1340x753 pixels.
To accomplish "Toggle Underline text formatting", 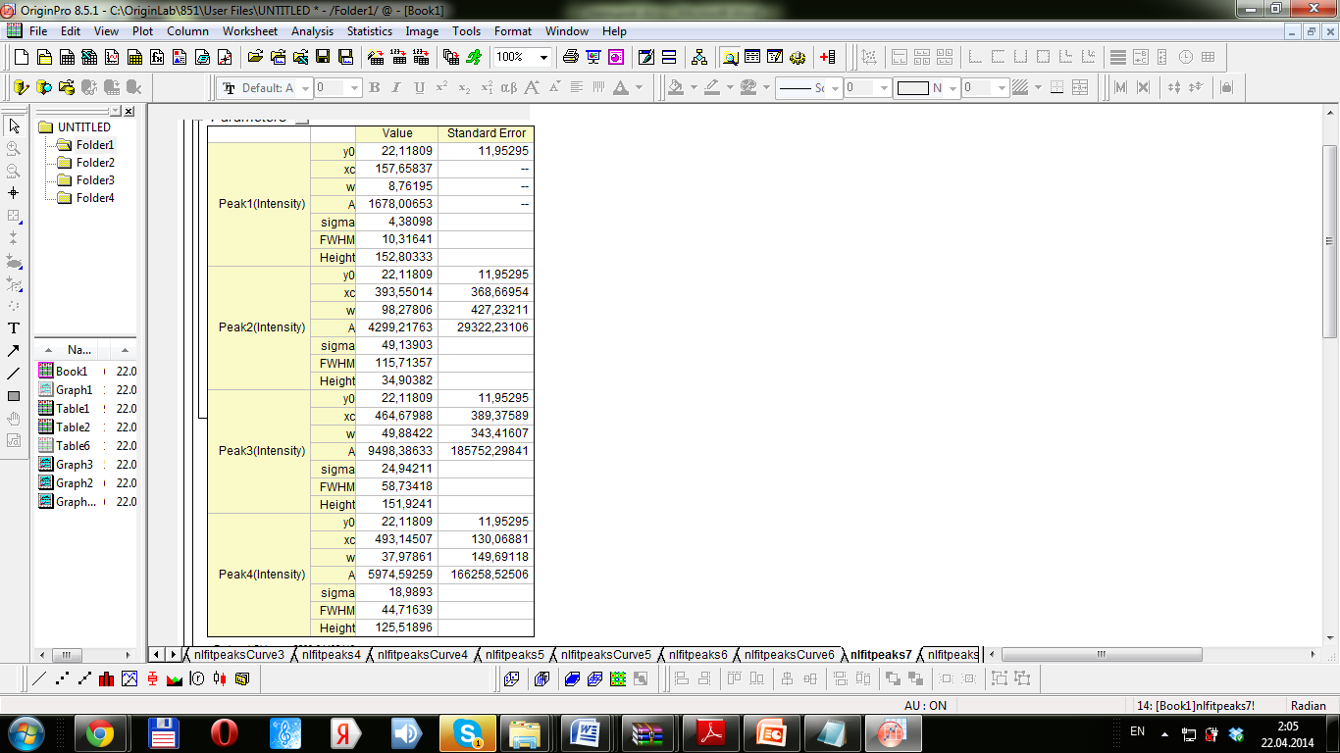I will (420, 87).
